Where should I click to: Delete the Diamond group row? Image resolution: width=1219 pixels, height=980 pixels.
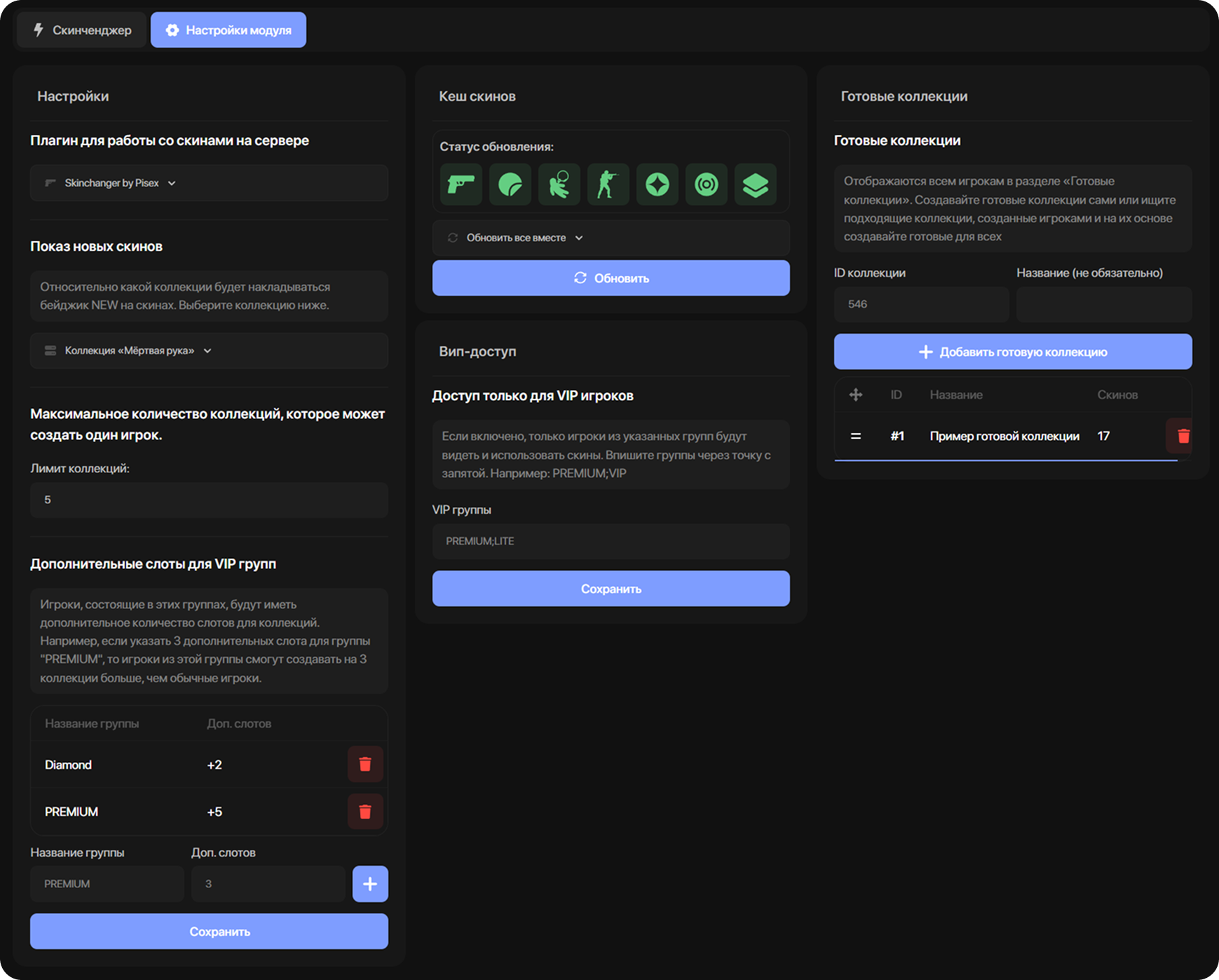365,764
